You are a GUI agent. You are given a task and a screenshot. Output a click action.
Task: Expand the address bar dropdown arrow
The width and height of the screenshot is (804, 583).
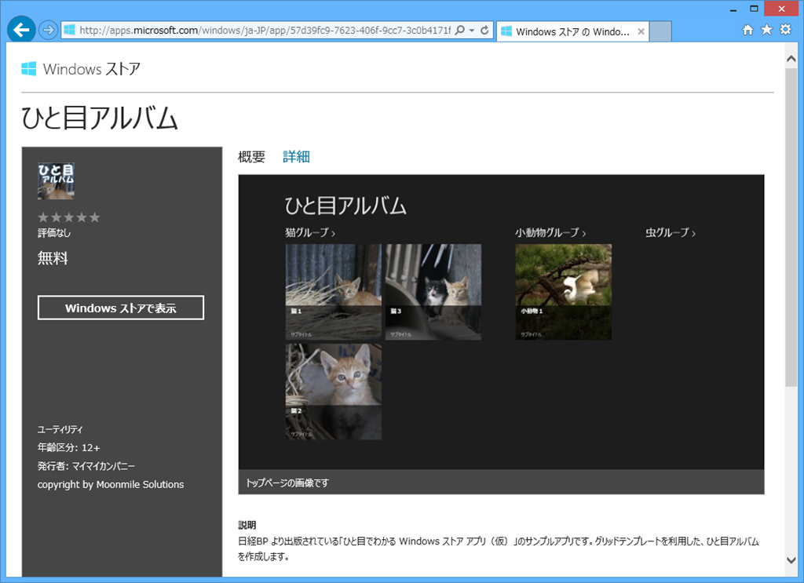472,31
